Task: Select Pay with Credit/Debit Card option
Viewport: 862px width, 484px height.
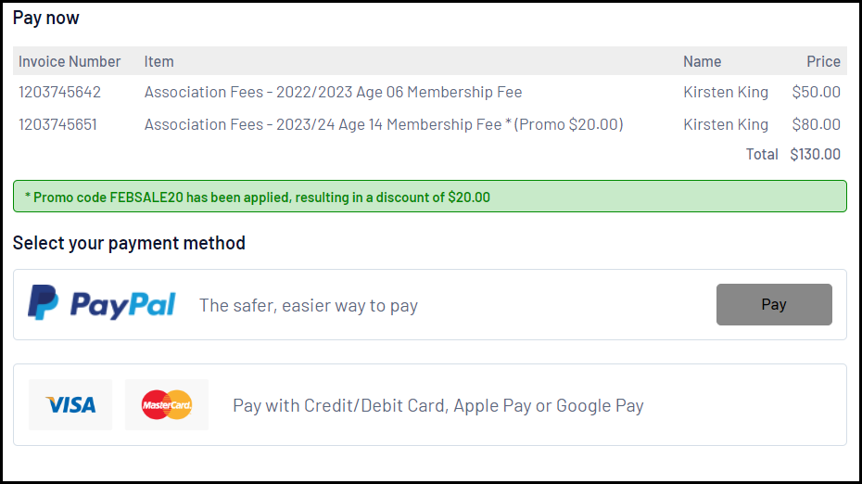Action: click(437, 405)
